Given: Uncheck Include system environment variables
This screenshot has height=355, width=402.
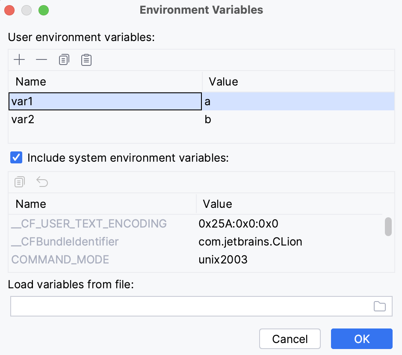Looking at the screenshot, I should click(16, 158).
